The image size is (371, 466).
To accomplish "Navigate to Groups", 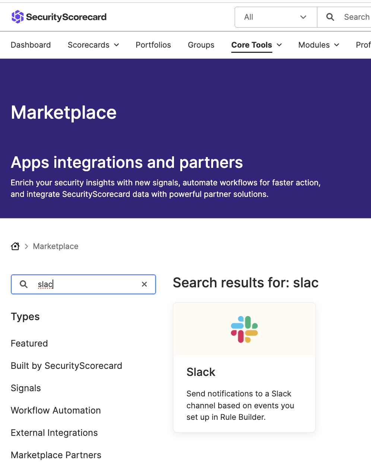I will click(201, 45).
